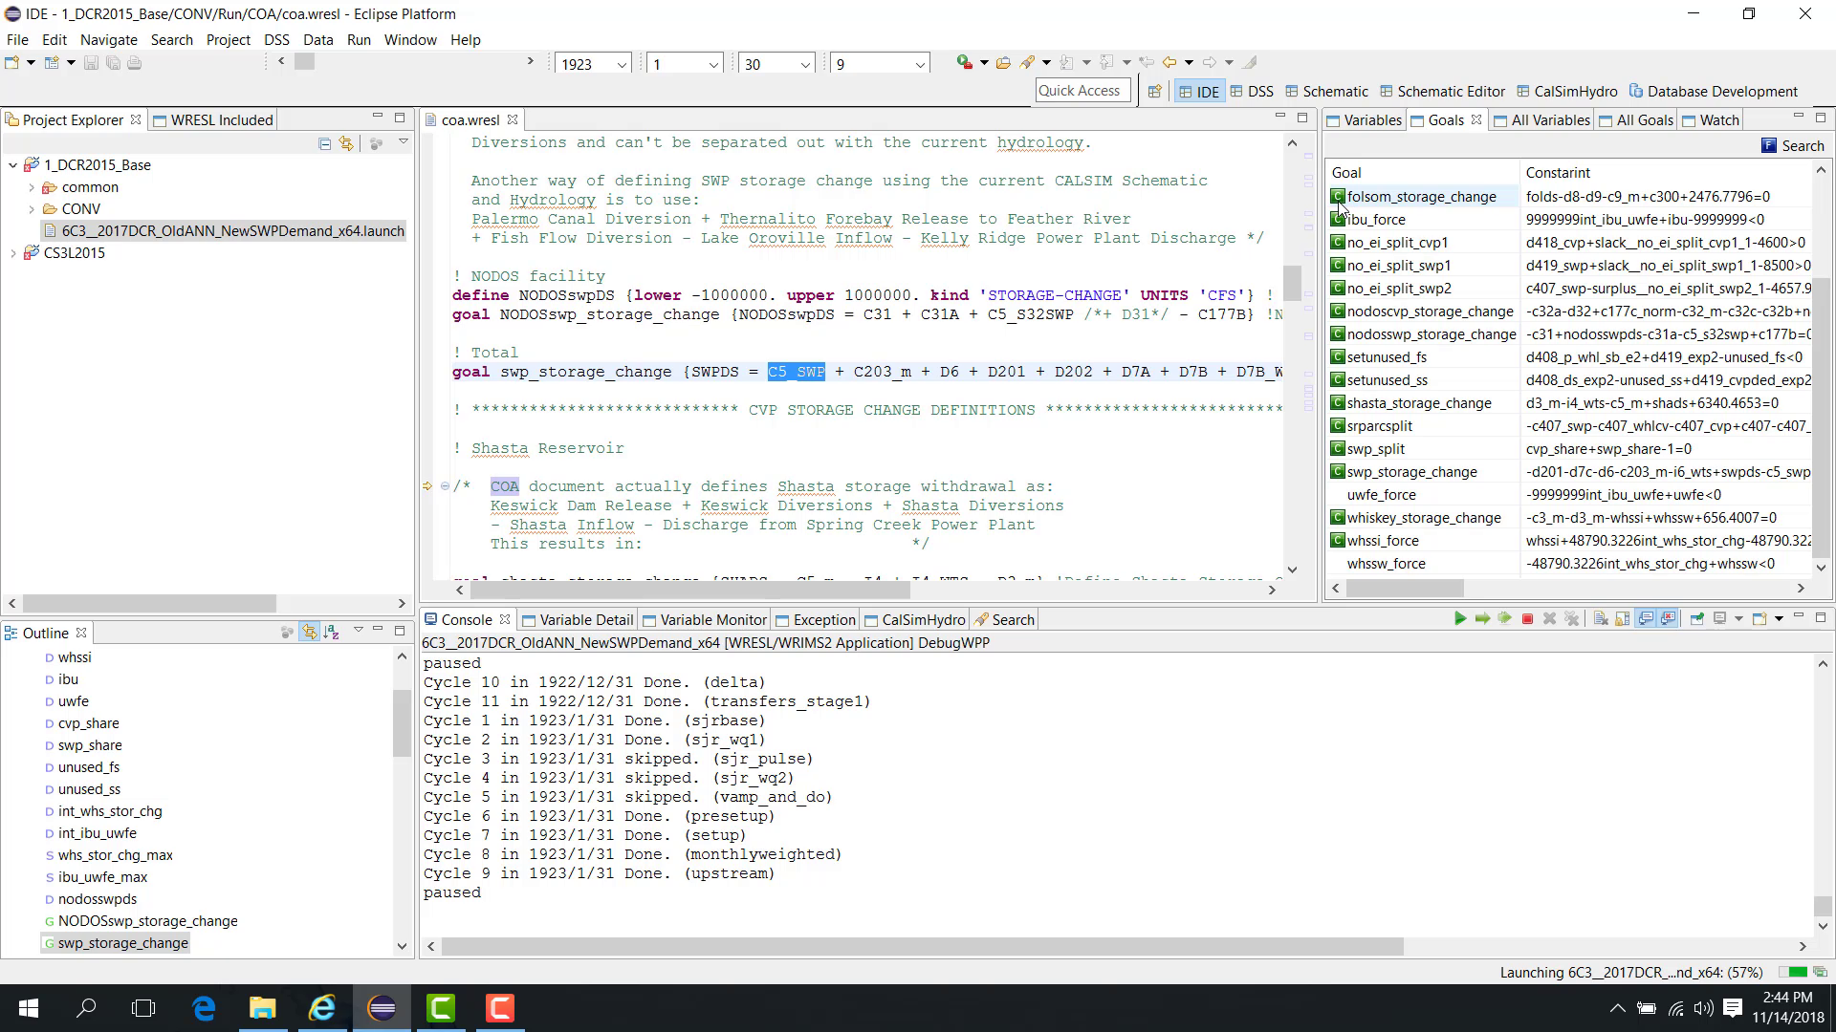Viewport: 1836px width, 1032px height.
Task: Click the Windows Start button
Action: click(29, 1008)
